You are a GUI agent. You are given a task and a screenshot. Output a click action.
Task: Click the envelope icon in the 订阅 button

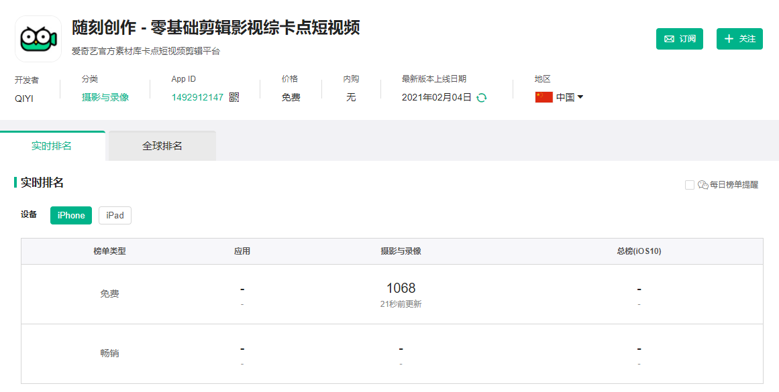tap(669, 39)
